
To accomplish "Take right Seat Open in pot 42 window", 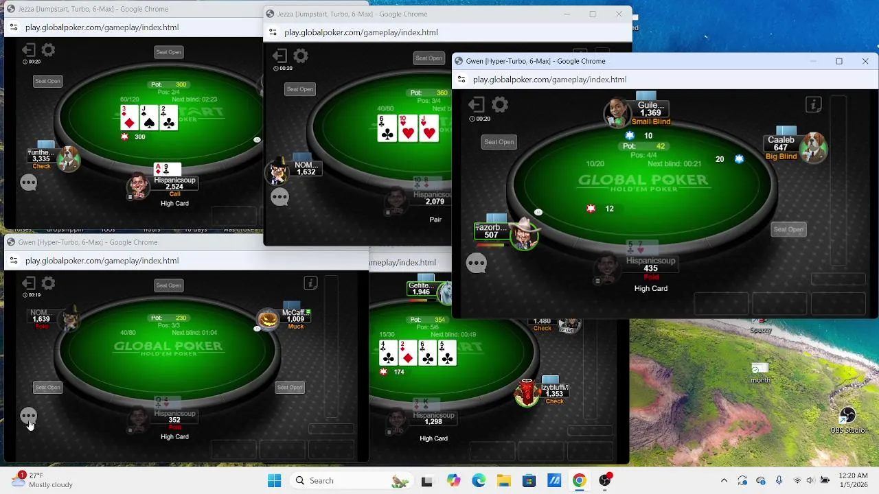I will tap(788, 229).
